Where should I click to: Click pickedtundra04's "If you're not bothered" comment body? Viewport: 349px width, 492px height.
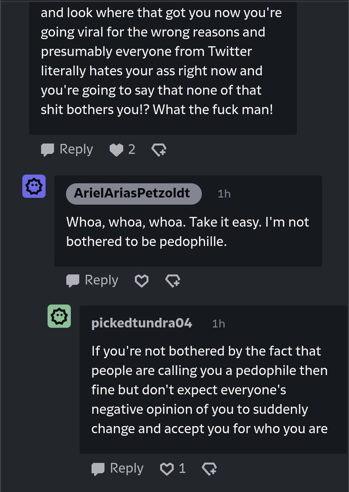pos(209,390)
